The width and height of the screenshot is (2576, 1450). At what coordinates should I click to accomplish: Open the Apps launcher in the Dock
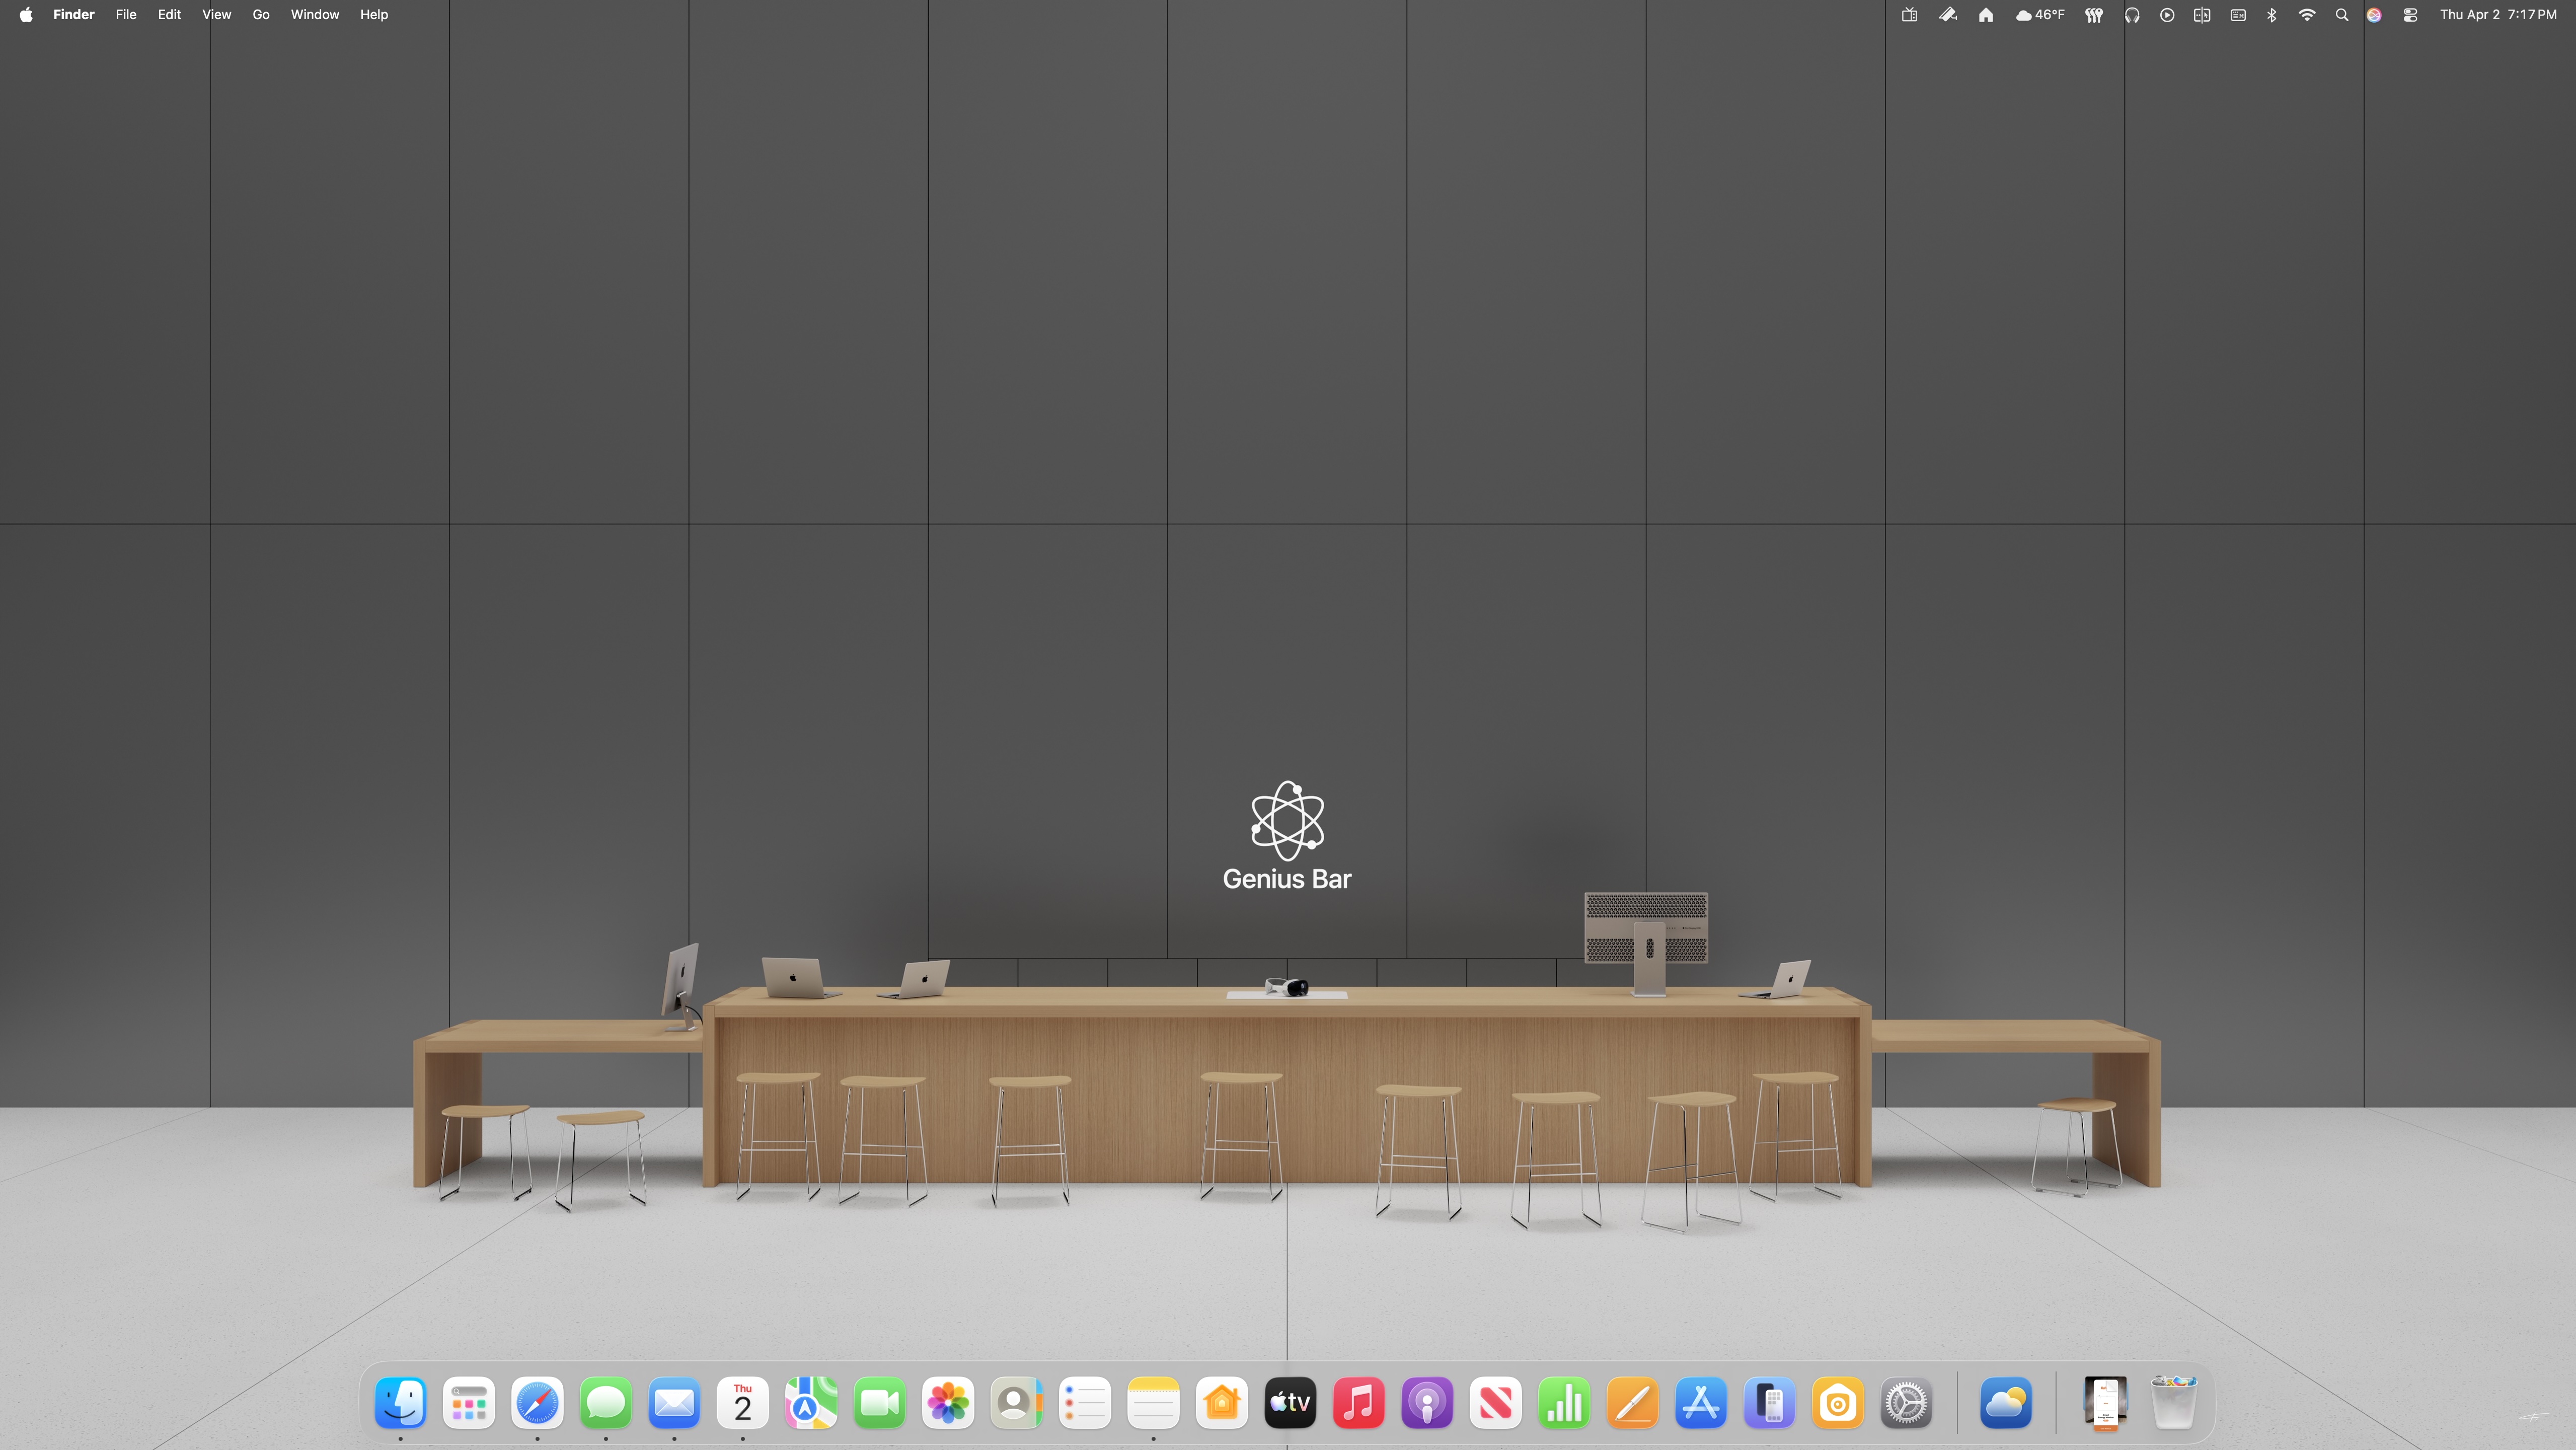[x=469, y=1403]
